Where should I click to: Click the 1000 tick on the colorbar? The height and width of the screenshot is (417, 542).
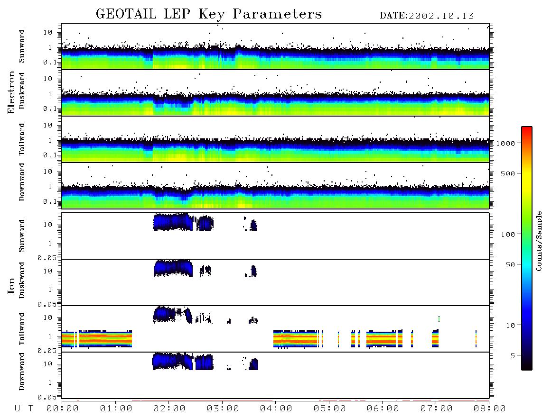505,143
